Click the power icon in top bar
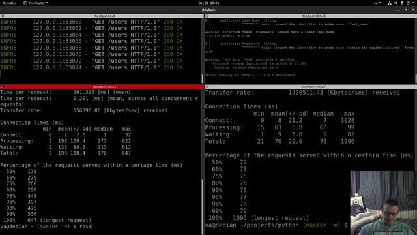The height and width of the screenshot is (235, 417). 408,3
